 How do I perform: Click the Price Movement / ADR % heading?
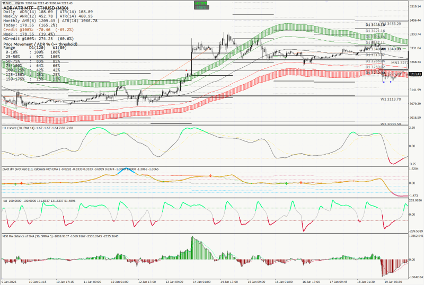click(x=40, y=44)
